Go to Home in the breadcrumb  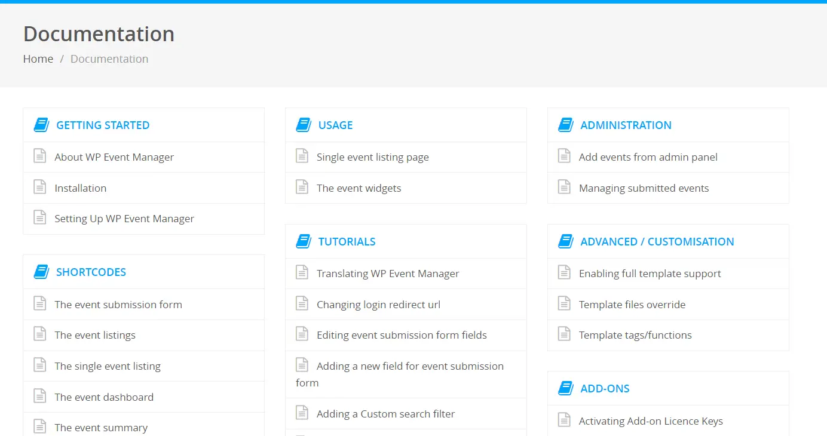(38, 59)
